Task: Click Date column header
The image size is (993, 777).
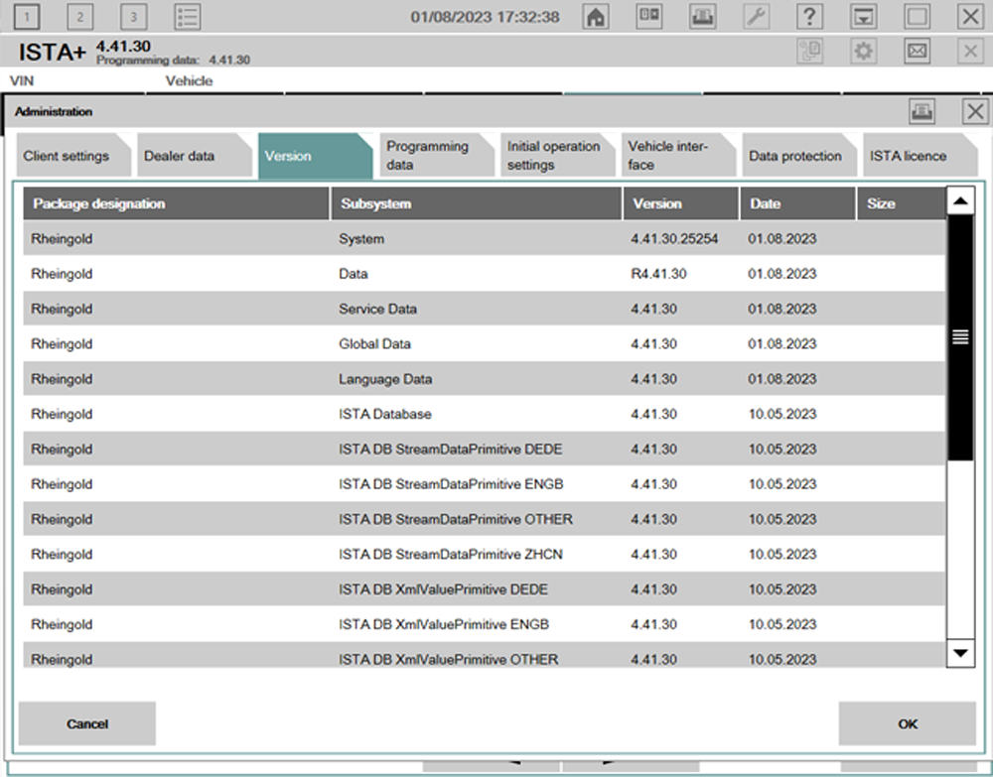Action: click(798, 203)
